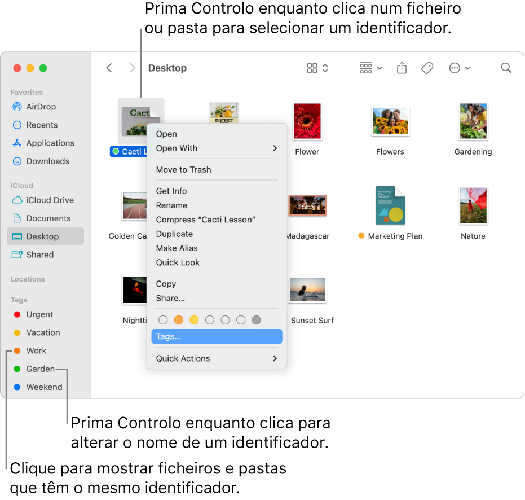Select Move to Trash
525x500 pixels.
217,169
